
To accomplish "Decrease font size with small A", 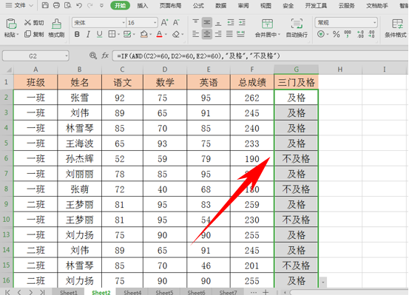I will click(x=176, y=23).
